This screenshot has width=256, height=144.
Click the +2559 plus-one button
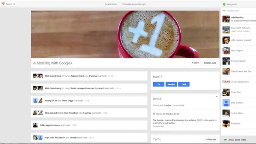[195, 63]
